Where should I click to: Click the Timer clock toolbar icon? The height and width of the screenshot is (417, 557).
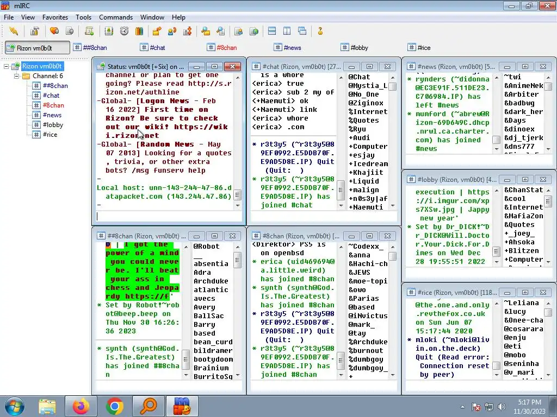click(124, 31)
